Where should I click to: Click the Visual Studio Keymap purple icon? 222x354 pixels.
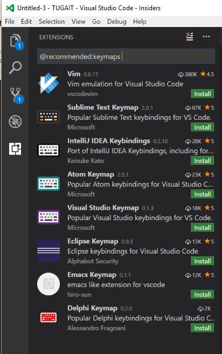(x=48, y=217)
